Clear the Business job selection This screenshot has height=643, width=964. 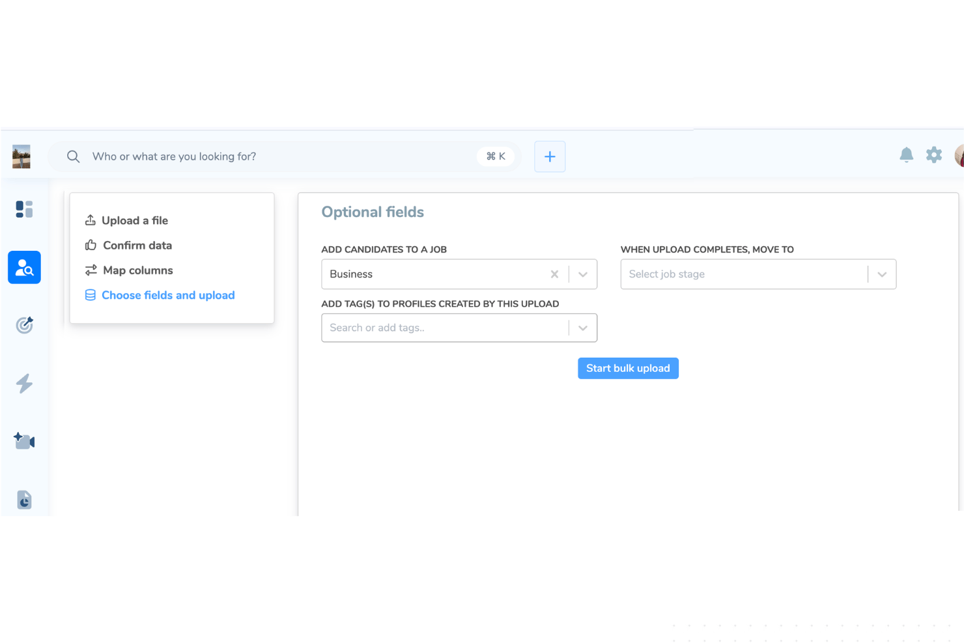click(x=554, y=274)
